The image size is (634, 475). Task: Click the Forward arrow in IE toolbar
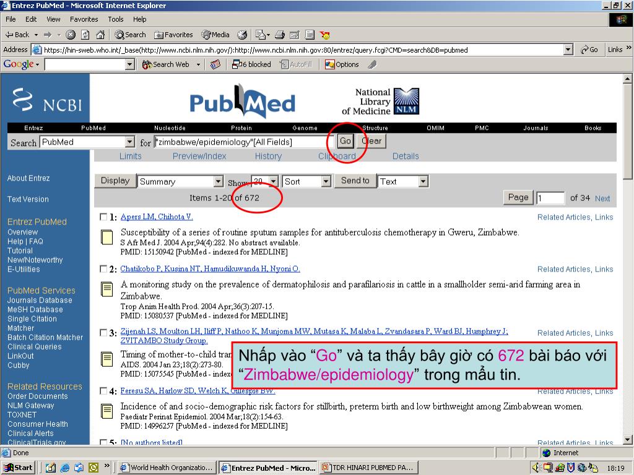[x=48, y=35]
